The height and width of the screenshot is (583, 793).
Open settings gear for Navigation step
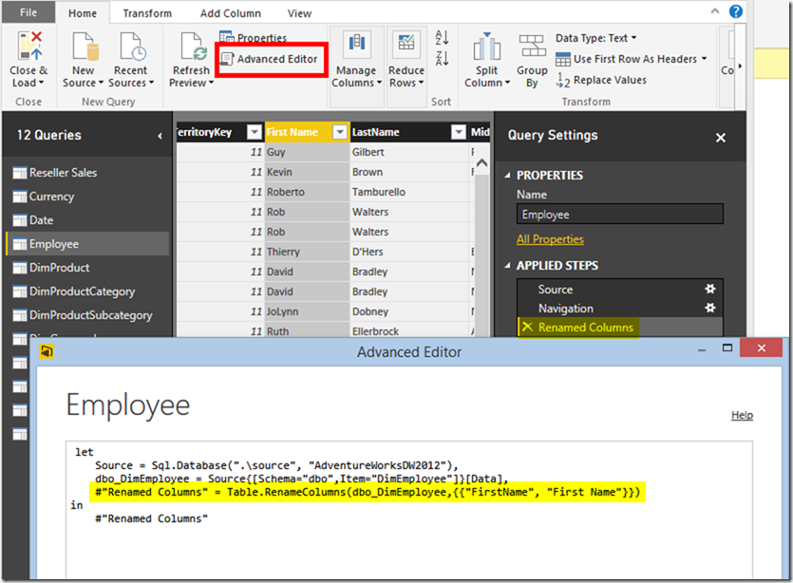[x=710, y=308]
